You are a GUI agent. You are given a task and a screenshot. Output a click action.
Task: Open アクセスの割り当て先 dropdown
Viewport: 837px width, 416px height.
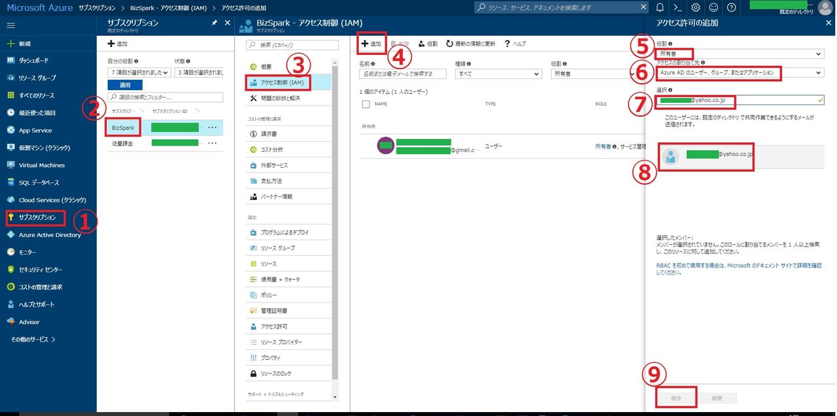[x=740, y=73]
